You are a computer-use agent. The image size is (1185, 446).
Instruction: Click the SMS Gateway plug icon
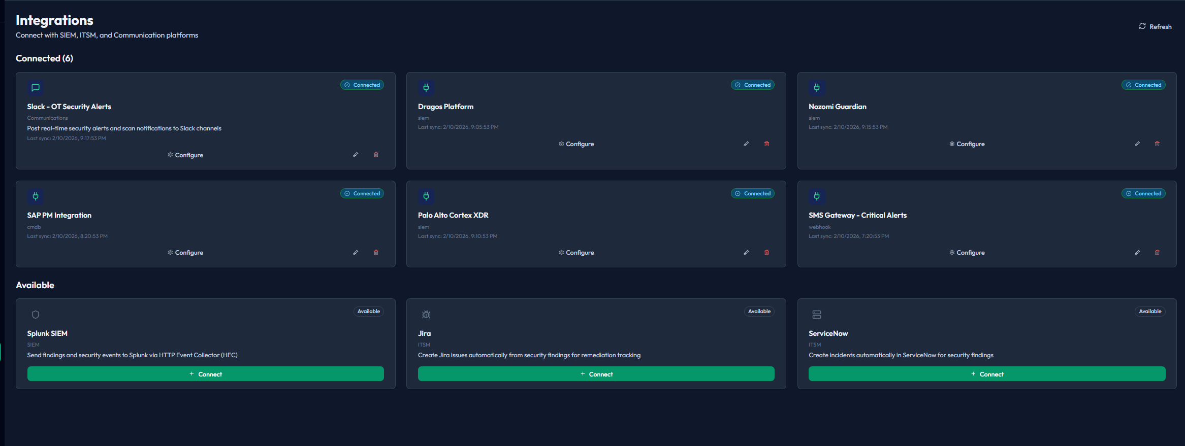(x=817, y=196)
